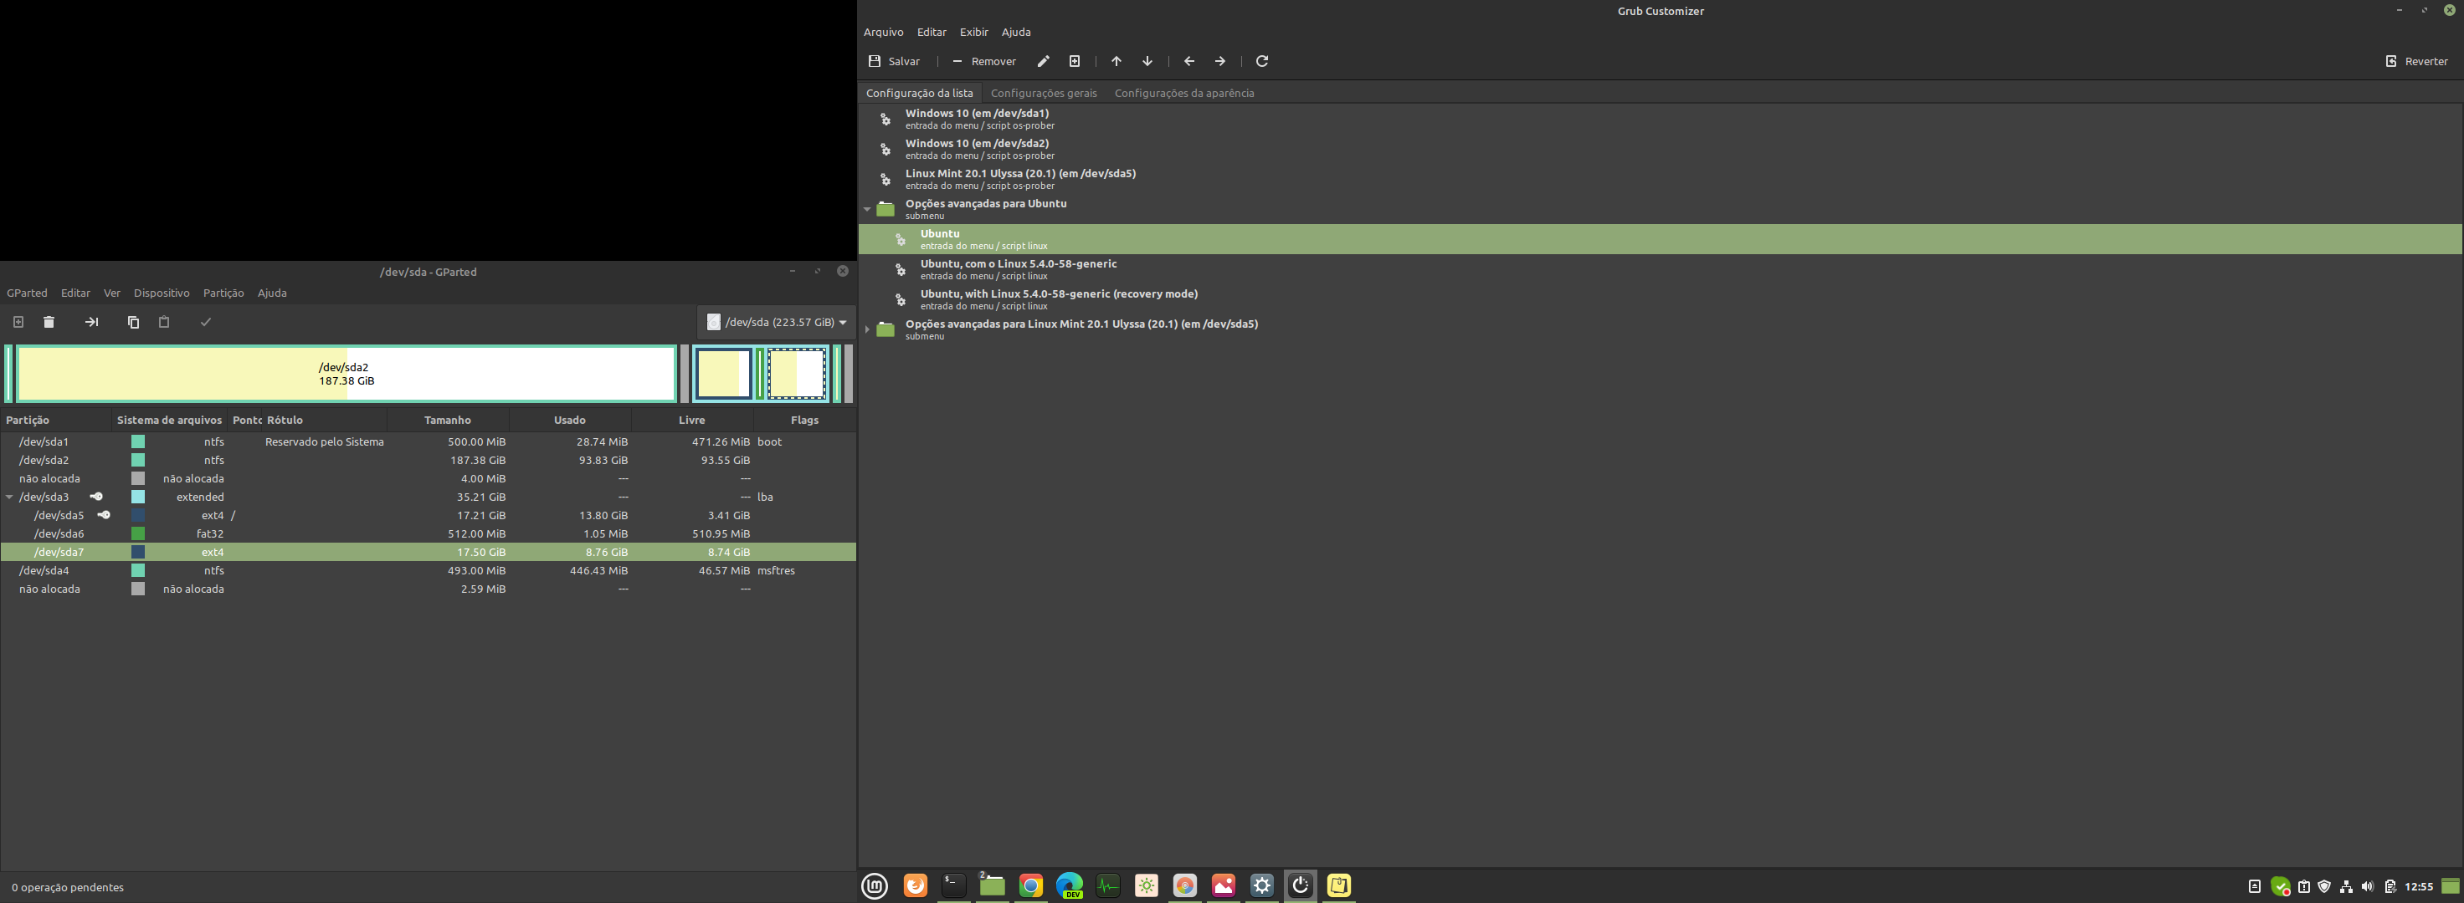Open the Terminal from the taskbar

pos(953,885)
